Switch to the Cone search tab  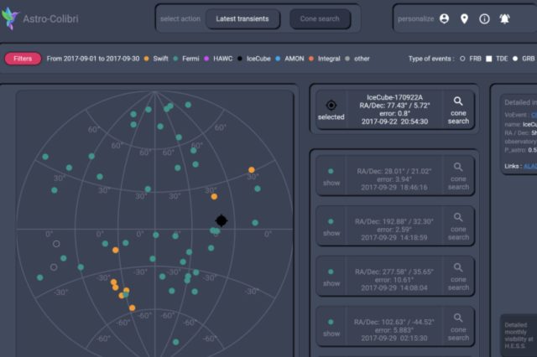click(x=320, y=18)
